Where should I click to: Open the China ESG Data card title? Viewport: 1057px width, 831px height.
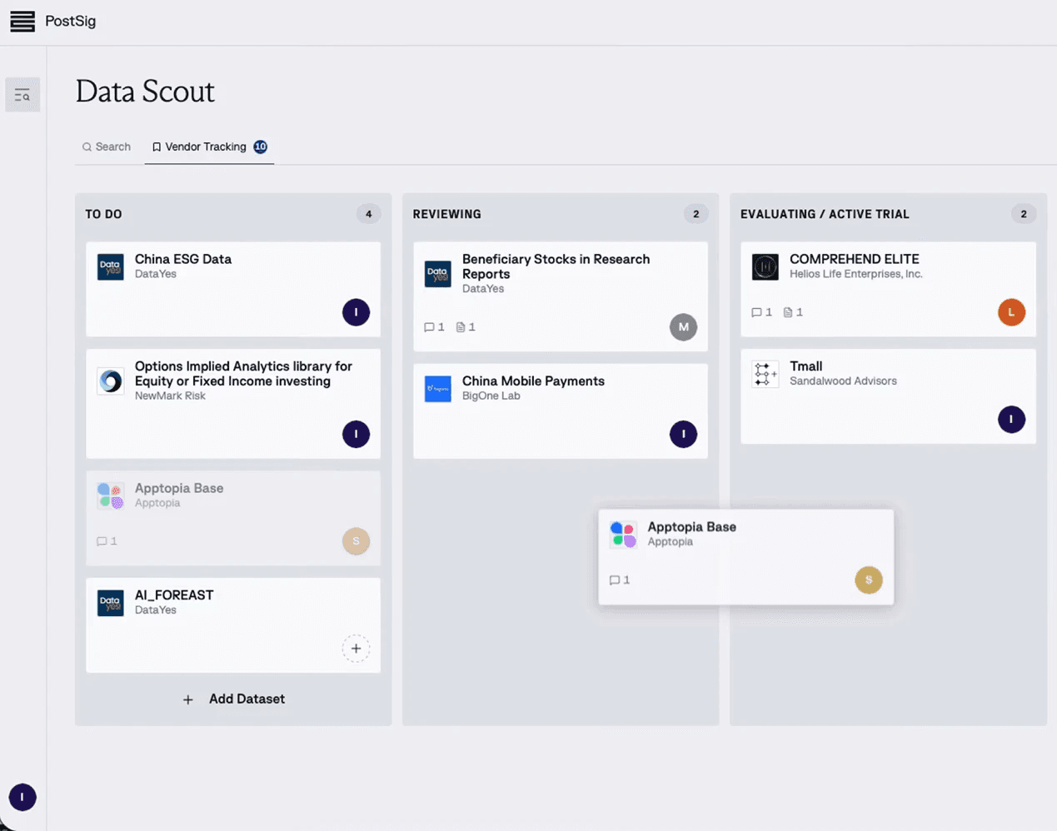[183, 259]
